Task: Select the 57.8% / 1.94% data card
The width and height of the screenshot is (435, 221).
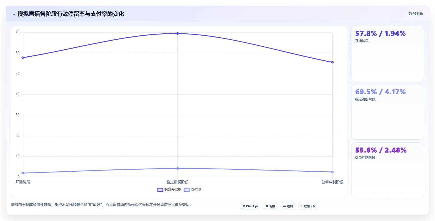Action: click(387, 54)
